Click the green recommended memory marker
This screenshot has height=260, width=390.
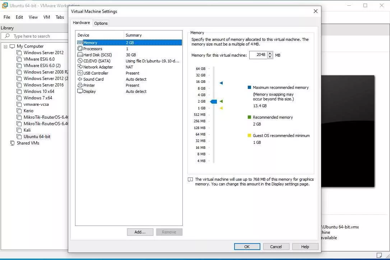tap(221, 101)
